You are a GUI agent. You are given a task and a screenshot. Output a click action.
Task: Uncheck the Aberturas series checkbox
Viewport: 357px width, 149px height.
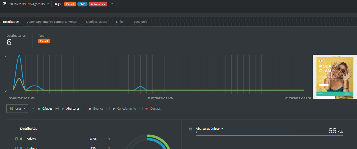coord(57,109)
